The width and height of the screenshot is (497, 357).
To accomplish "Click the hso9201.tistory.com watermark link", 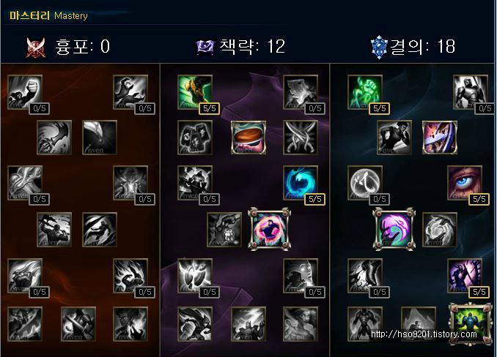I will click(424, 334).
